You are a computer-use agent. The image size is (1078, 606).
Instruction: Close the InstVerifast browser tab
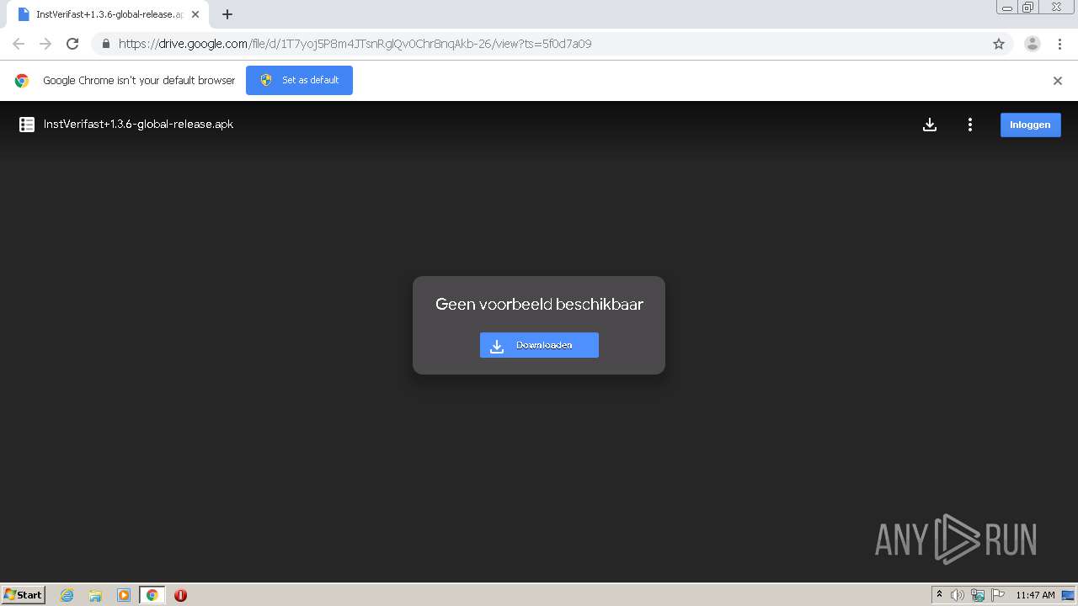(195, 14)
